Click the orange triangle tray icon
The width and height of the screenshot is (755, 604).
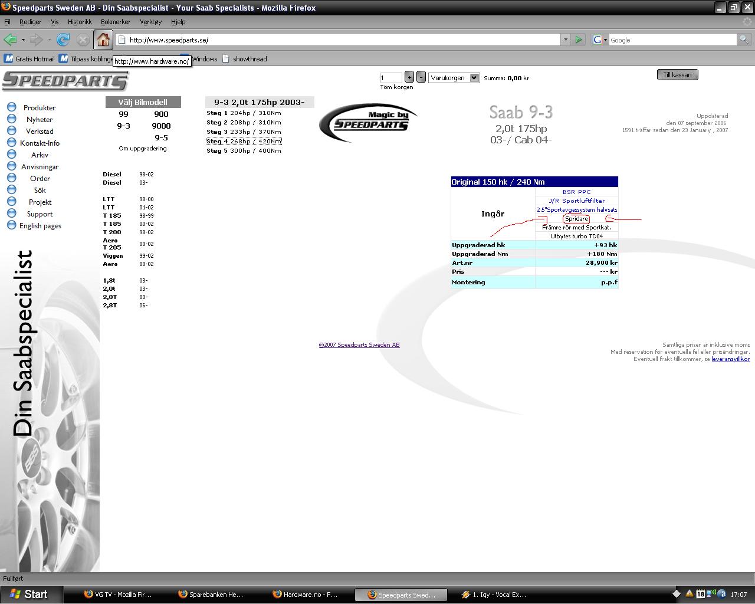click(x=689, y=594)
